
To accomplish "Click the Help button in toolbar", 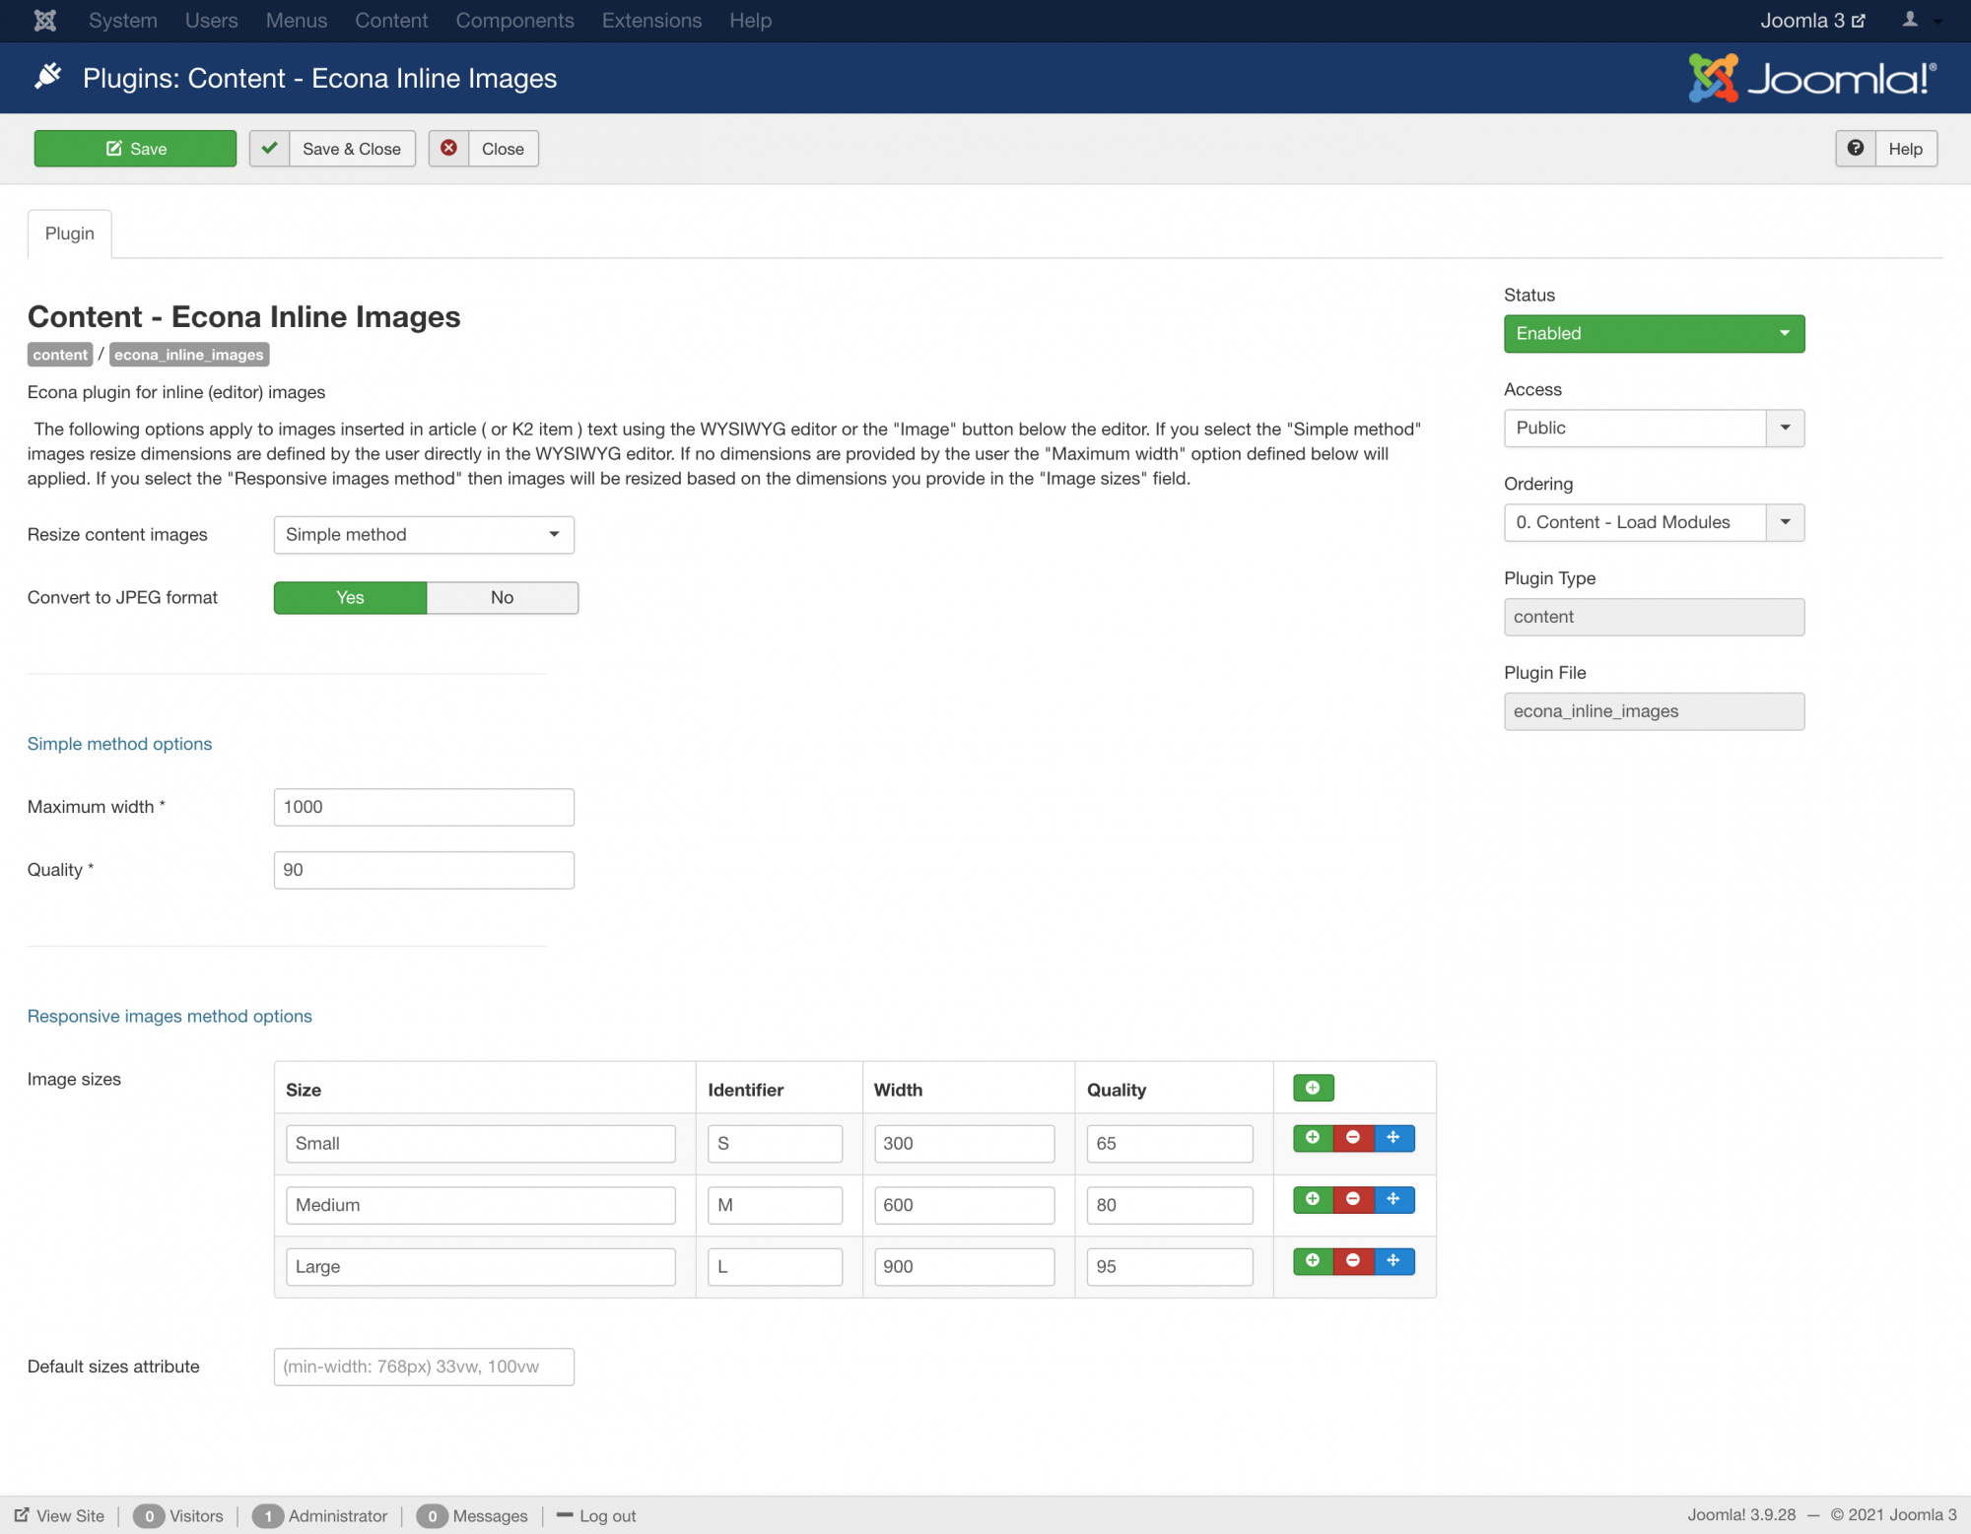I will 1886,148.
